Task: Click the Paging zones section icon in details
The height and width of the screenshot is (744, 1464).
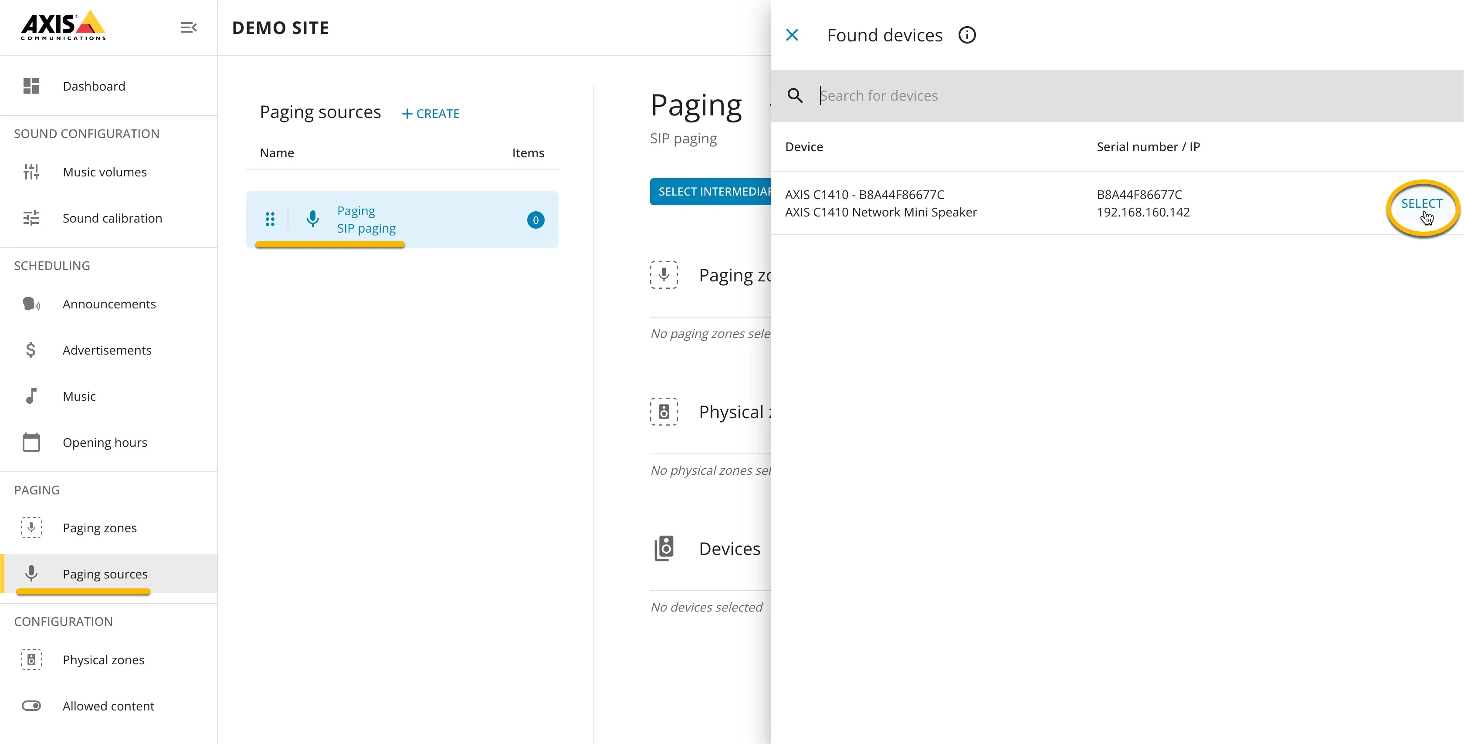Action: [x=664, y=275]
